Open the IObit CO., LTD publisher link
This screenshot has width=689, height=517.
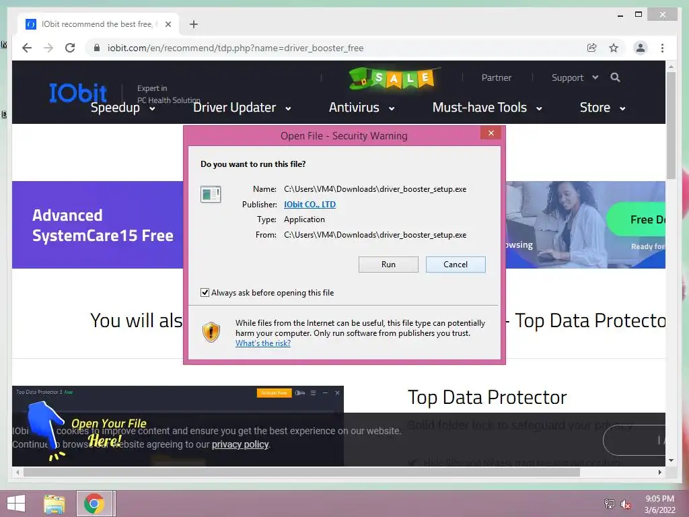[x=310, y=205]
